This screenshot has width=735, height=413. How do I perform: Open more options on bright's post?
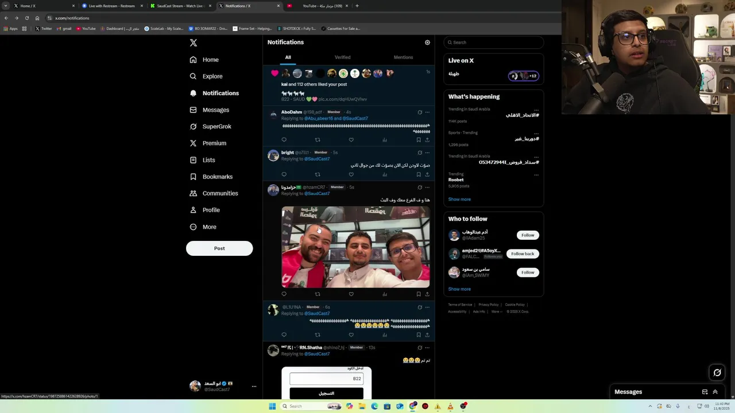click(x=427, y=153)
